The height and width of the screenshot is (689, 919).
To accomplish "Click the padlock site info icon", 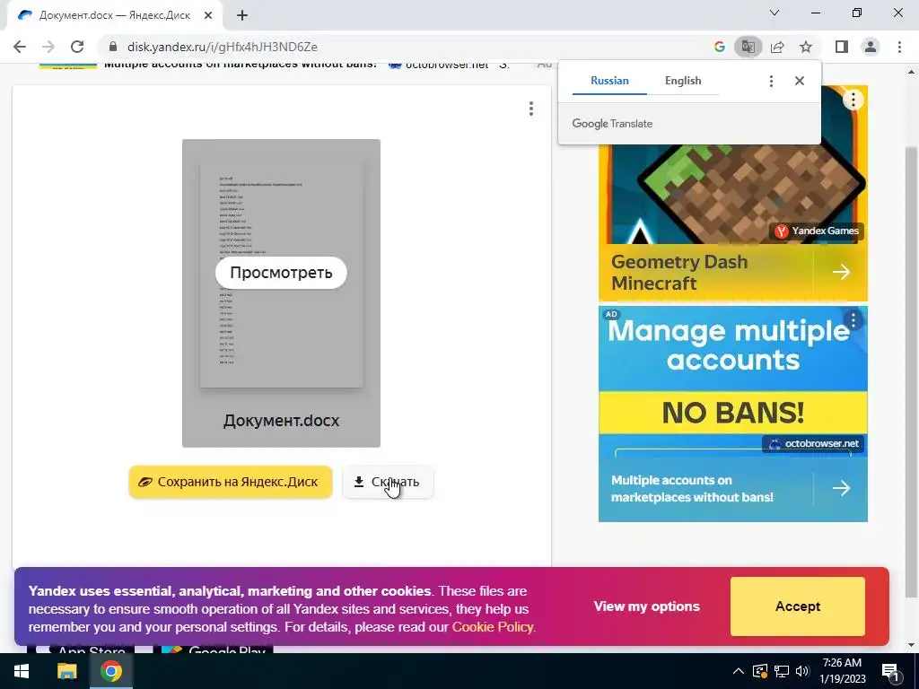I will click(x=113, y=47).
